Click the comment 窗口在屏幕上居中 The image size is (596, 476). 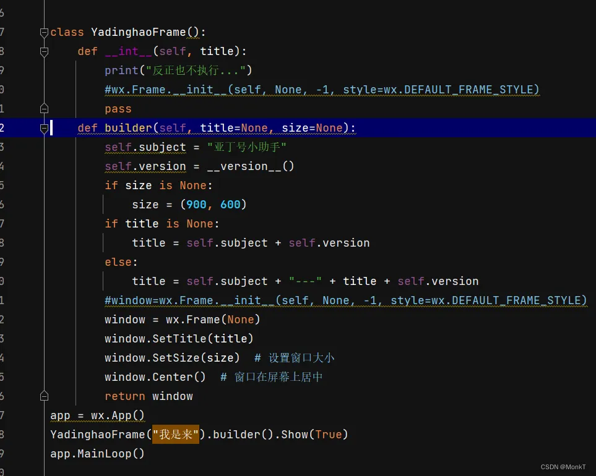272,377
